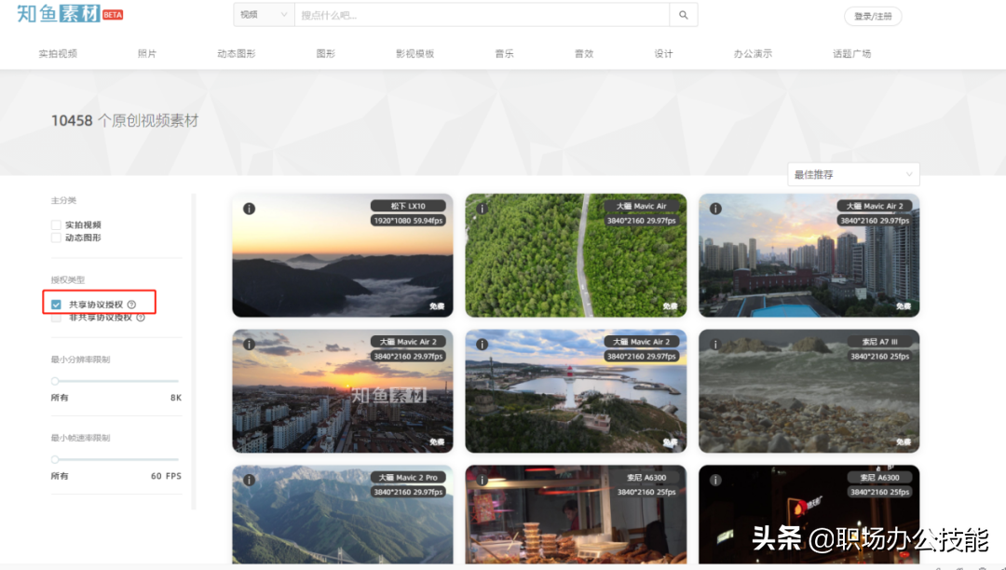Open the 最佳推荐 sort dropdown
This screenshot has height=570, width=1006.
point(851,174)
